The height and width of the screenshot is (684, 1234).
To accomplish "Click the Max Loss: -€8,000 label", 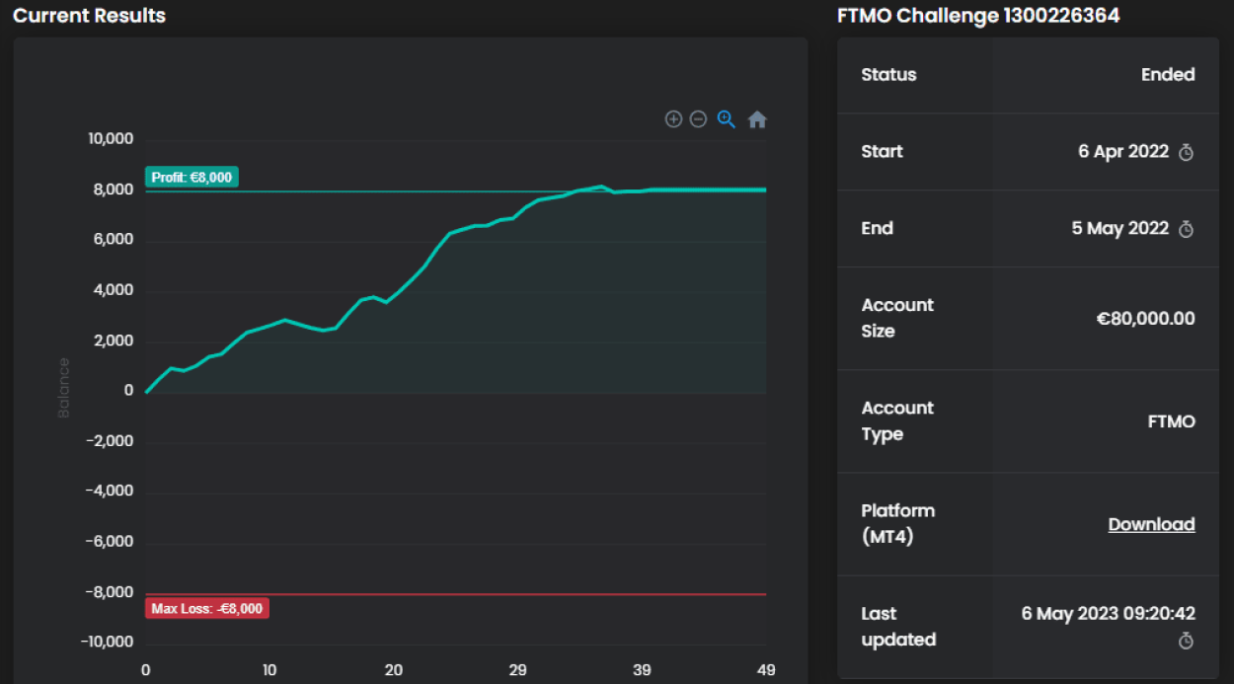I will [207, 609].
